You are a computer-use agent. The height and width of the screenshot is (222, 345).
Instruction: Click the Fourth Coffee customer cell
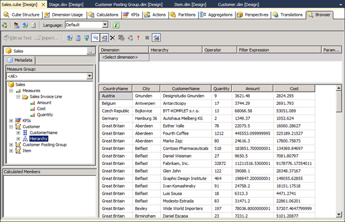click(x=186, y=133)
